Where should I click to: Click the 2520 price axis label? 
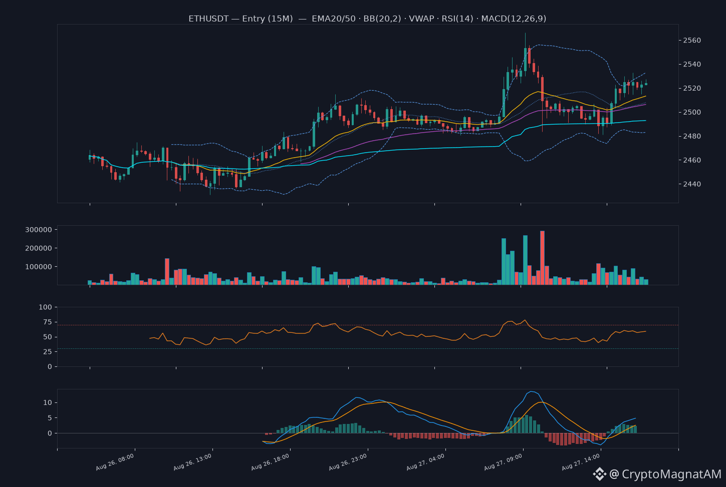(692, 89)
